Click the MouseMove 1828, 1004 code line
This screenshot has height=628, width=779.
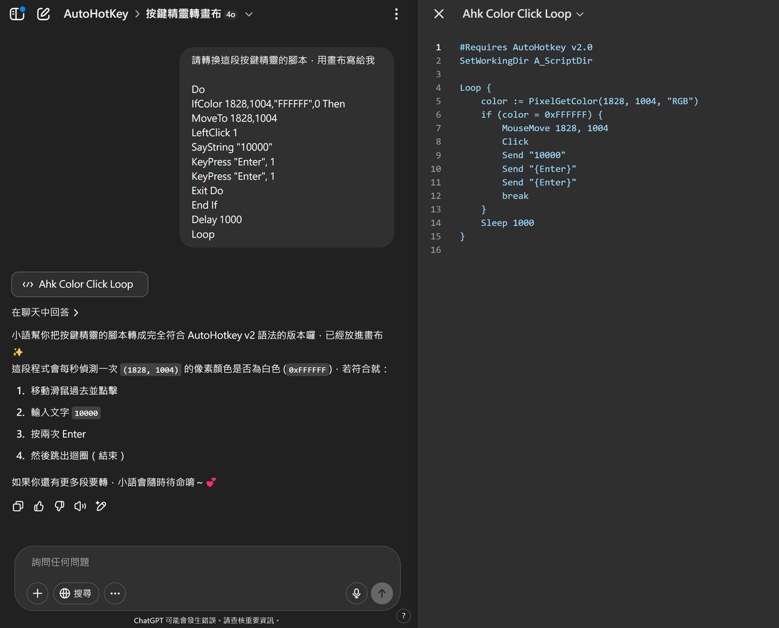click(555, 128)
